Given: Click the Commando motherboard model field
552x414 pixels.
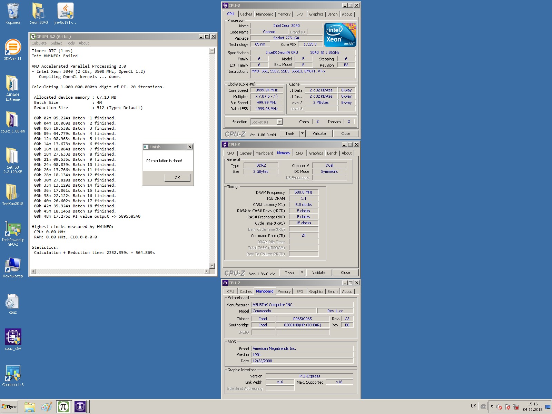Looking at the screenshot, I should (284, 311).
